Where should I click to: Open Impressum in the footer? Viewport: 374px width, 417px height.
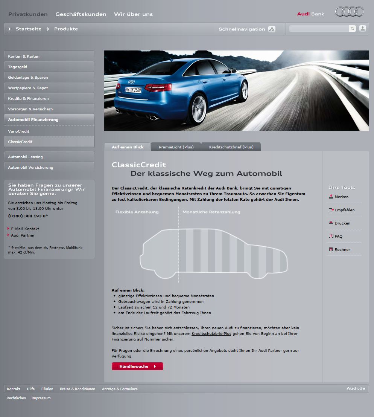(41, 398)
